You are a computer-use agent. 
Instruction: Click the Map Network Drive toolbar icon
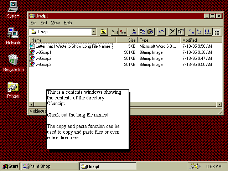[x=115, y=32]
